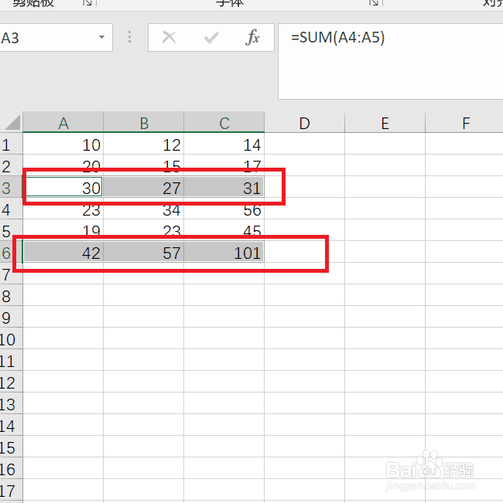503x503 pixels.
Task: Select row 5 header
Action: (11, 230)
